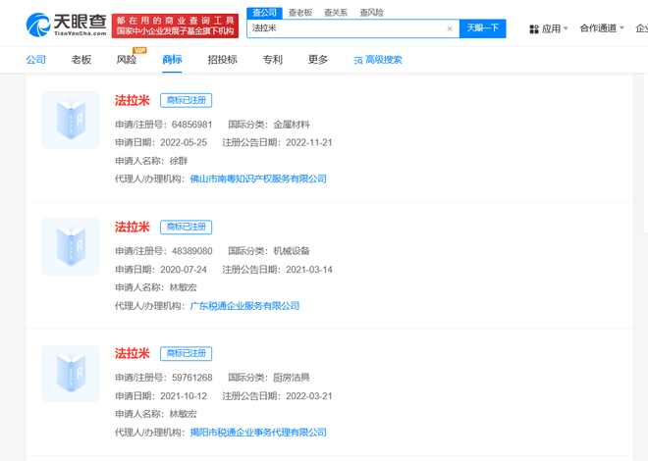Image resolution: width=648 pixels, height=461 pixels.
Task: Click the red promotional banner beside the logo
Action: (173, 26)
